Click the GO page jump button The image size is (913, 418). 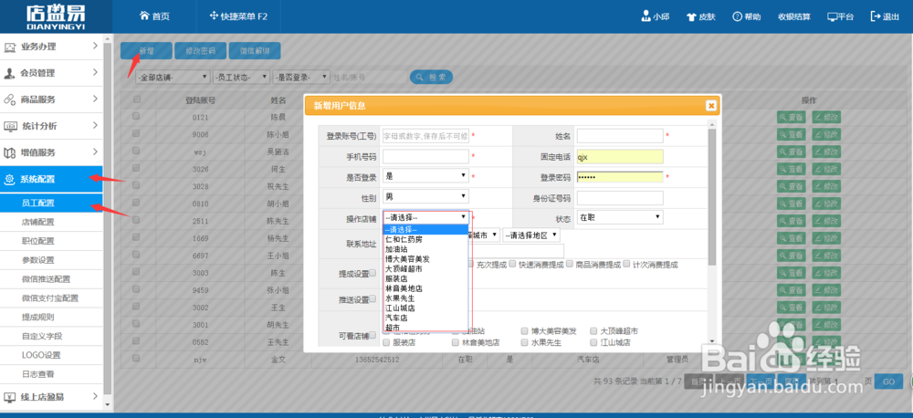[888, 381]
